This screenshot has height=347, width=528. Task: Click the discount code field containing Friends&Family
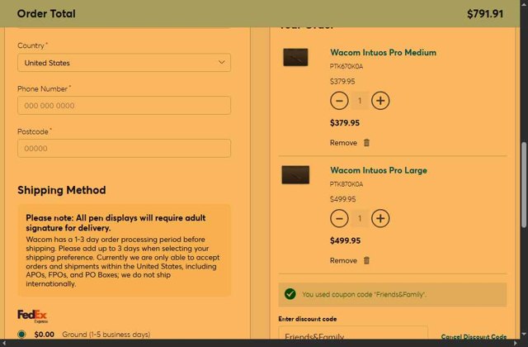tap(353, 333)
